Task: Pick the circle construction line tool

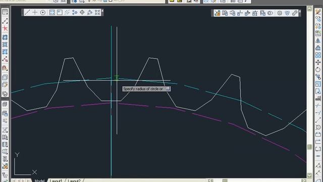Action: pyautogui.click(x=42, y=12)
